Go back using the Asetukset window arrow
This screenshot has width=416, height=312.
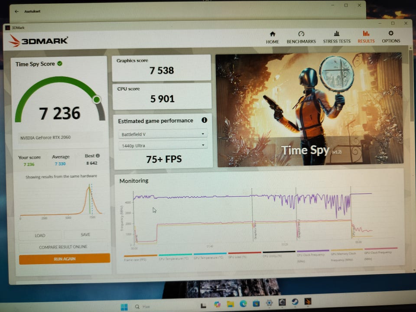17,11
